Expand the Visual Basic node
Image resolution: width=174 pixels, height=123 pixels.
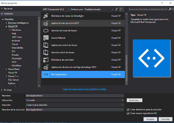tap(6, 69)
